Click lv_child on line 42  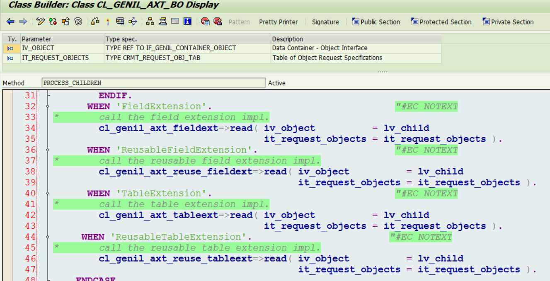(x=406, y=215)
